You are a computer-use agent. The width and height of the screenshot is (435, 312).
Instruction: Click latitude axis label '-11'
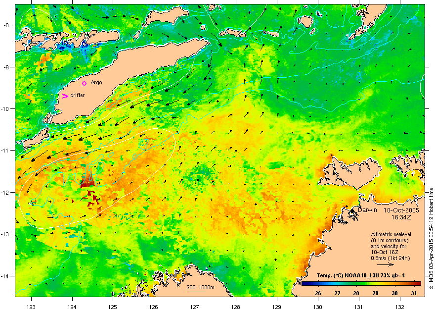coord(5,150)
